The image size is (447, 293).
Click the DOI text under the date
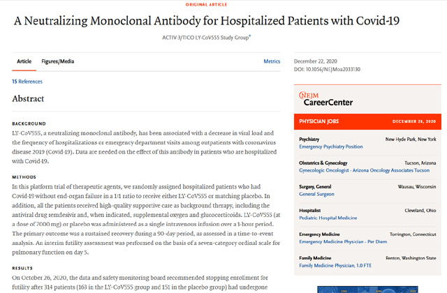tap(326, 69)
